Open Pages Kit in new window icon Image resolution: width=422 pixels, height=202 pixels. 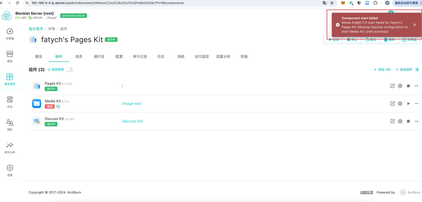click(392, 86)
